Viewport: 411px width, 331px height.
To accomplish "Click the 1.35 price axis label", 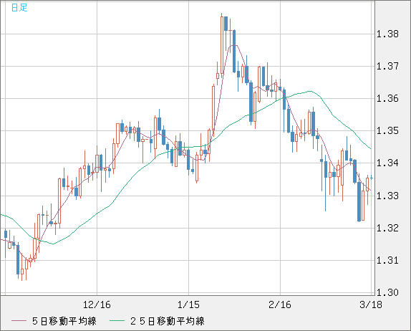I will pos(387,130).
